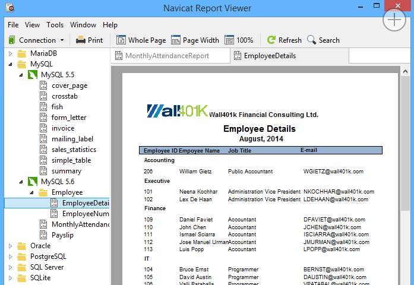414x285 pixels.
Task: Collapse the Employee folder
Action: [31, 192]
